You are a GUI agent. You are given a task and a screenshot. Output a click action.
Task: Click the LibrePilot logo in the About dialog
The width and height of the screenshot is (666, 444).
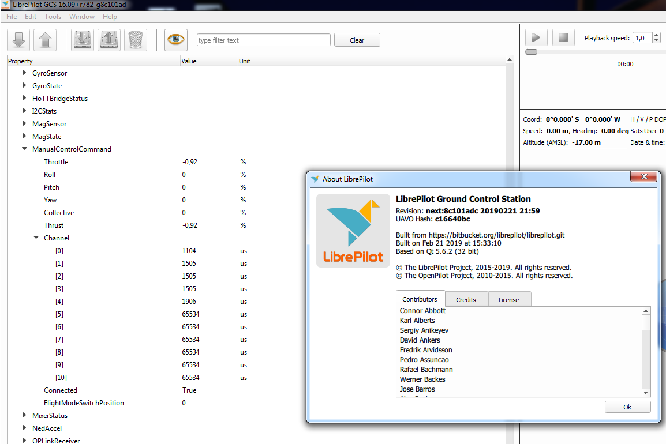pyautogui.click(x=353, y=231)
